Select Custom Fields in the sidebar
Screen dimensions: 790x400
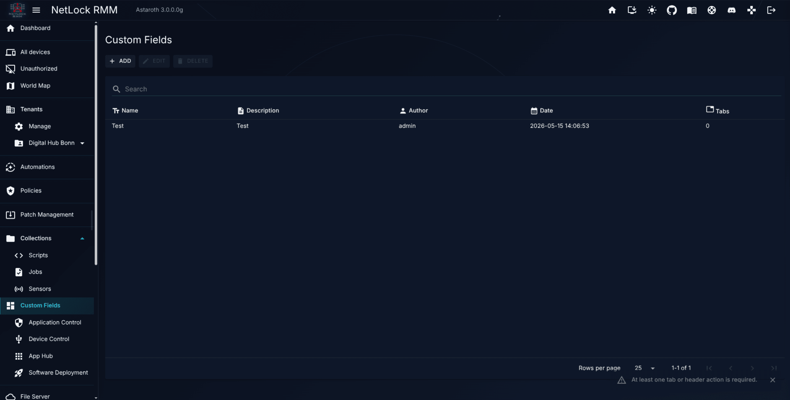[47, 305]
